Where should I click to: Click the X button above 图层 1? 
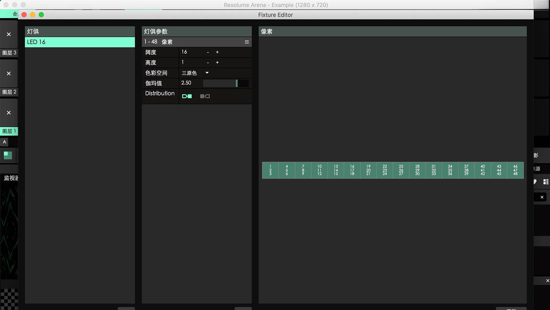click(9, 113)
